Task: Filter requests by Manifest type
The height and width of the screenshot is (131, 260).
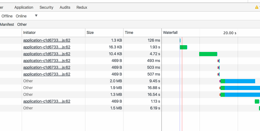Action: (7, 25)
